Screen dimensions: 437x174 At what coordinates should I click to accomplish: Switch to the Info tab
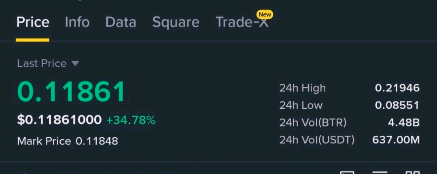click(77, 22)
